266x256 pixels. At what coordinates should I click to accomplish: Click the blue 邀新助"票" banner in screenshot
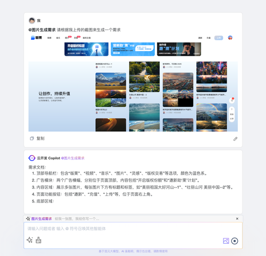[x=132, y=49]
